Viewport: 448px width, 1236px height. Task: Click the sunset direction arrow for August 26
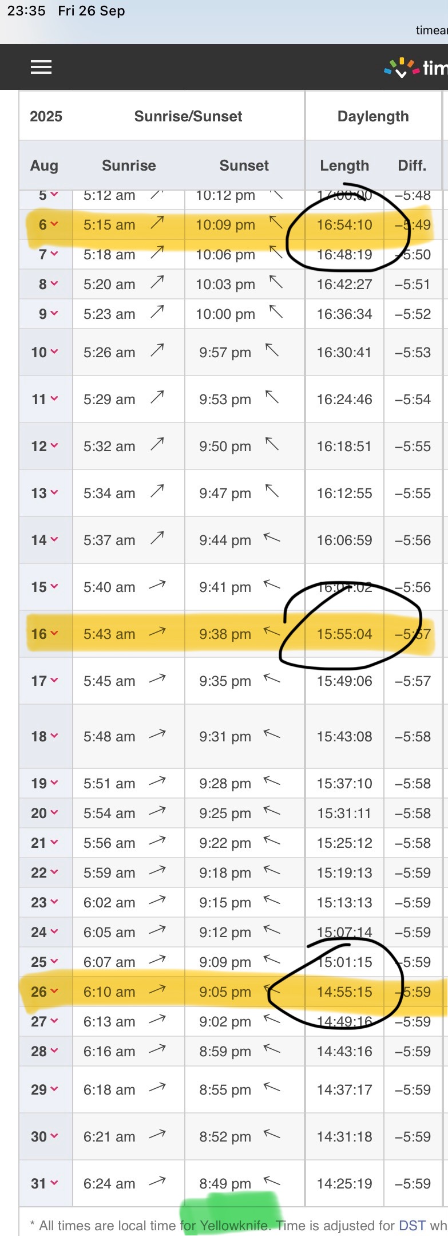pyautogui.click(x=272, y=989)
